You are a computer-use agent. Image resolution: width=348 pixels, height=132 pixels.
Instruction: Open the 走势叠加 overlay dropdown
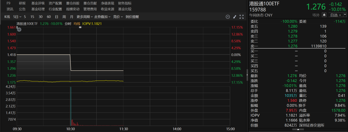[x=102, y=17]
